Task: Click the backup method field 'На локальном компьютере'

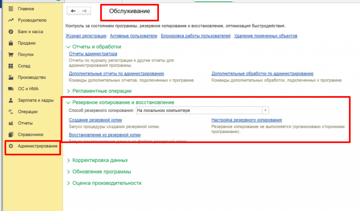Action: [198, 110]
